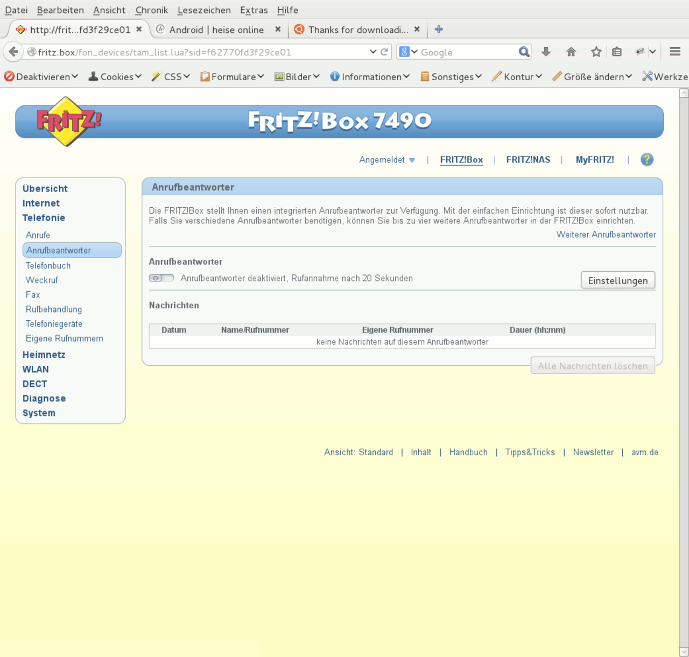Open downloads with the down-arrow icon
689x657 pixels.
546,52
